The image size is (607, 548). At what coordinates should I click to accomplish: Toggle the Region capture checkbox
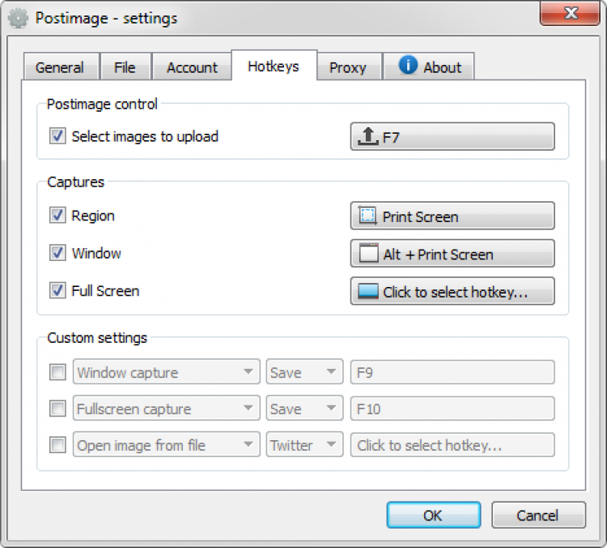(x=57, y=216)
